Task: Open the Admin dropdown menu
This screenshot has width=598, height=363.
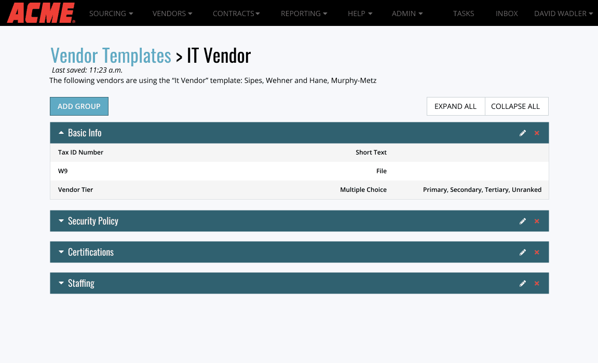Action: tap(407, 13)
